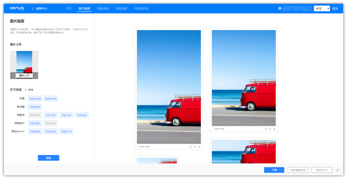Toggle the 450x450 size option

point(82,115)
